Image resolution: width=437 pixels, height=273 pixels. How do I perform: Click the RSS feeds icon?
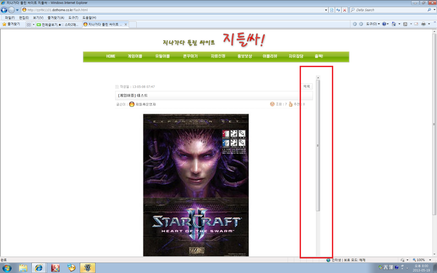(x=405, y=24)
